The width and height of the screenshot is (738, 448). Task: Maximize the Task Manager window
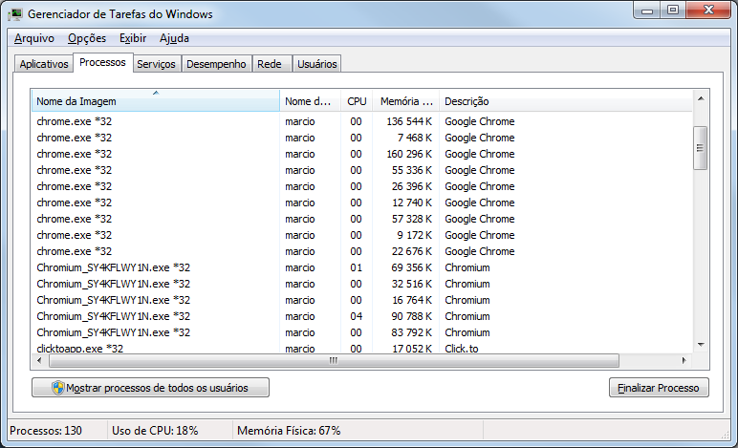click(x=673, y=11)
